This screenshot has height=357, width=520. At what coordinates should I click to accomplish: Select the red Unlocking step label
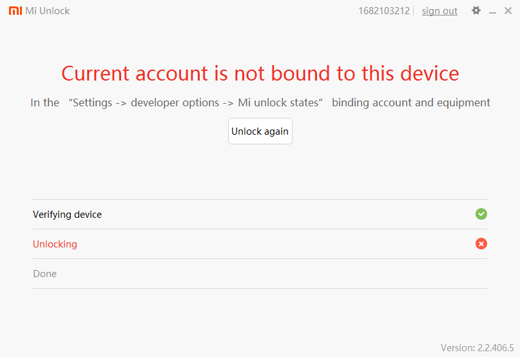point(55,244)
